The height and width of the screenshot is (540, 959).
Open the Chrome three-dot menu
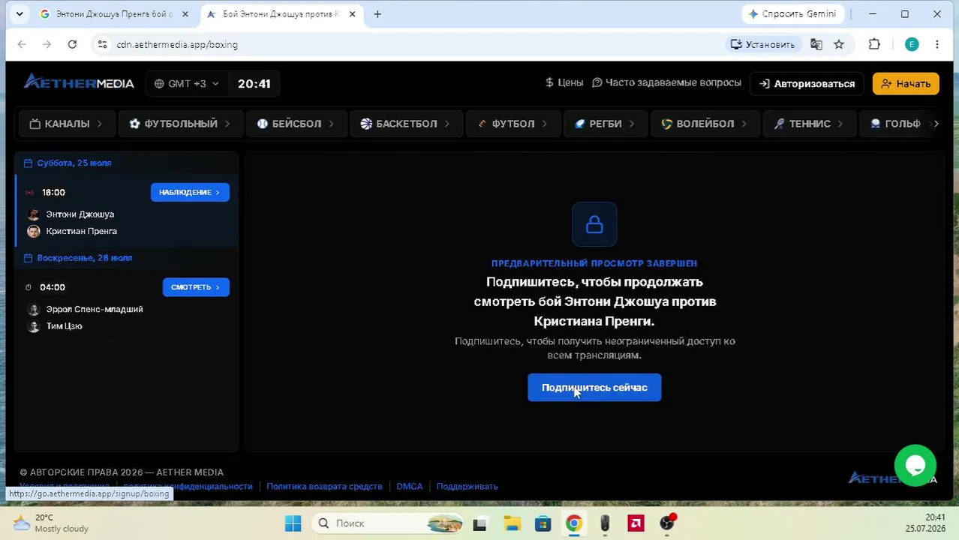(x=937, y=44)
